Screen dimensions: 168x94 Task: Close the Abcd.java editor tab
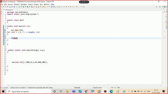(14, 10)
